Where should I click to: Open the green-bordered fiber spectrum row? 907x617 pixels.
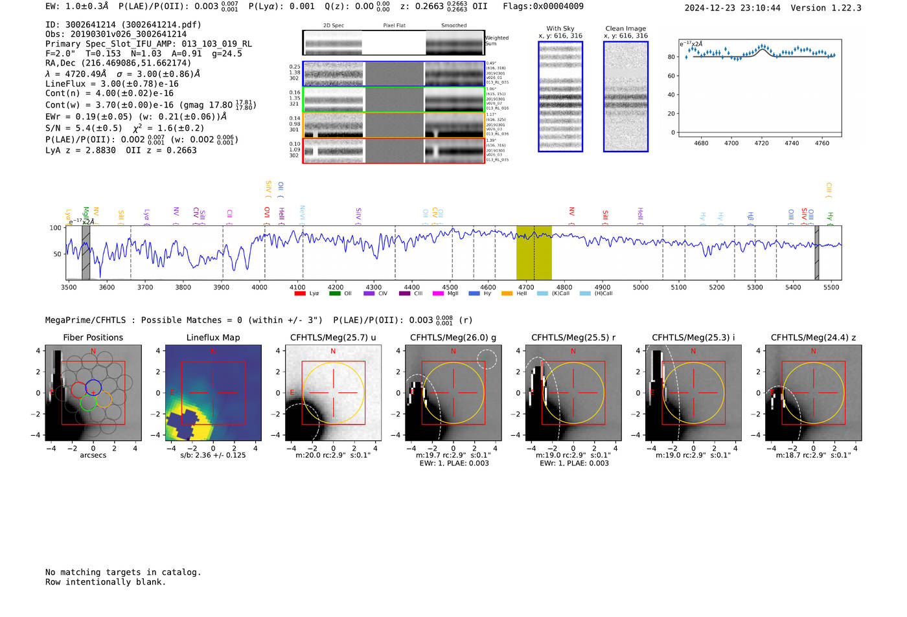(393, 100)
